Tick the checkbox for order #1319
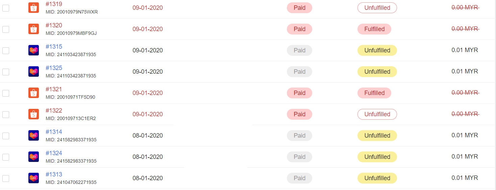 (x=6, y=8)
